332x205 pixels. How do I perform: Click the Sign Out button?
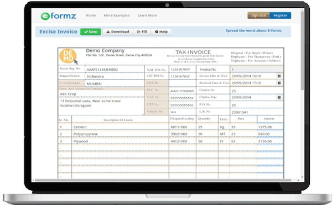(258, 15)
